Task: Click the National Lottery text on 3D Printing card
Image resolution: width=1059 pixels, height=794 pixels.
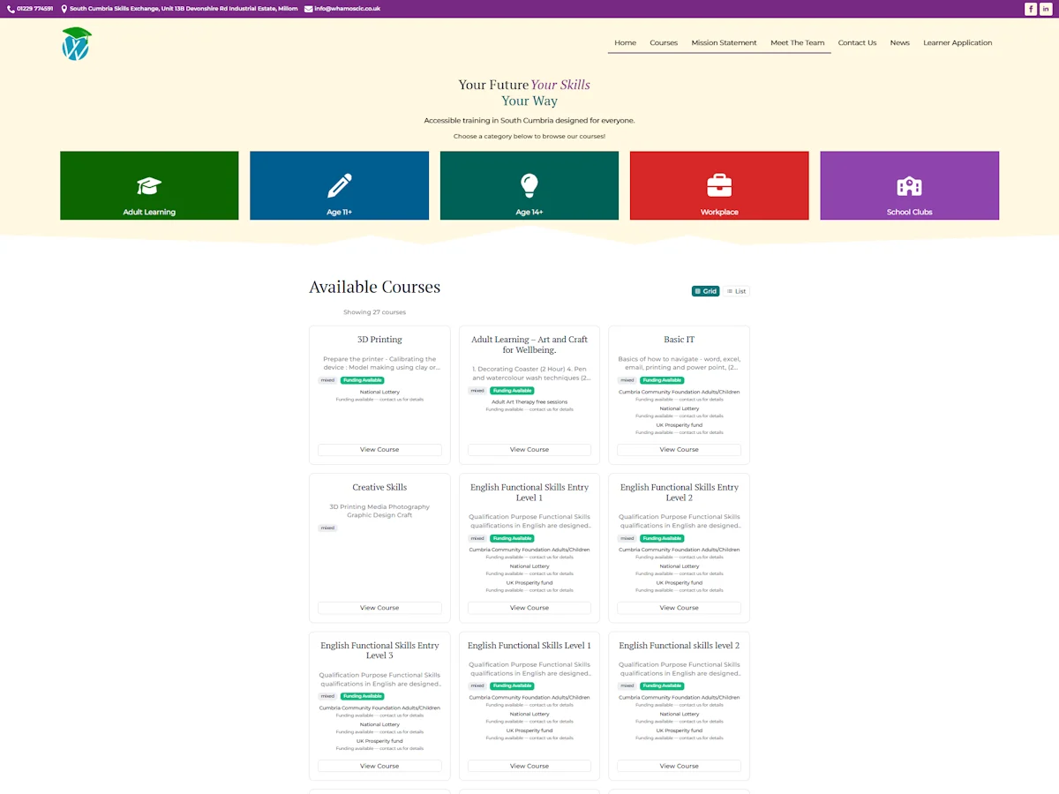Action: tap(379, 392)
